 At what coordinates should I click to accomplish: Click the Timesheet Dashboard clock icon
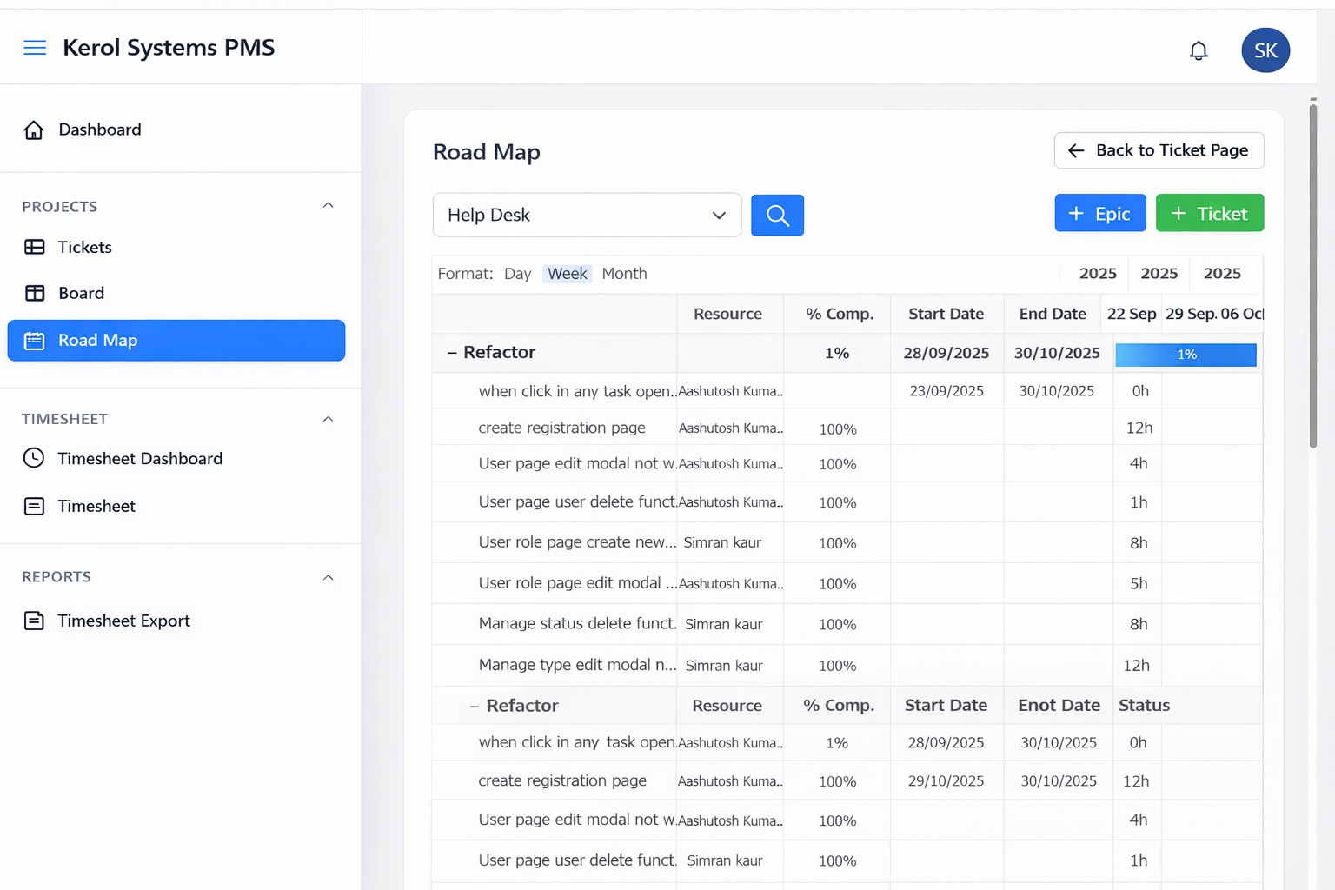click(34, 459)
